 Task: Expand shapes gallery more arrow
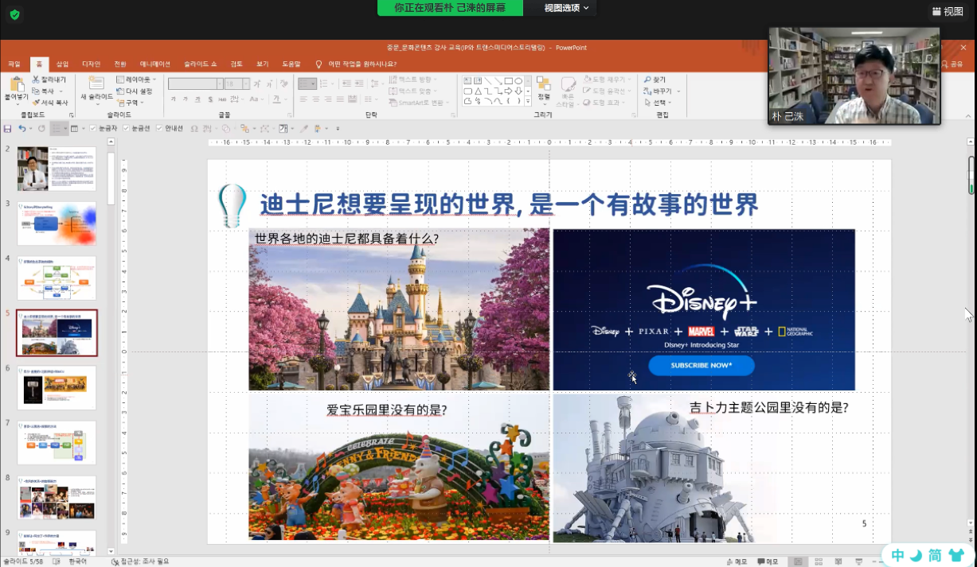tap(527, 101)
